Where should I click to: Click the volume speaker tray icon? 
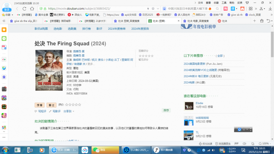pos(213,150)
